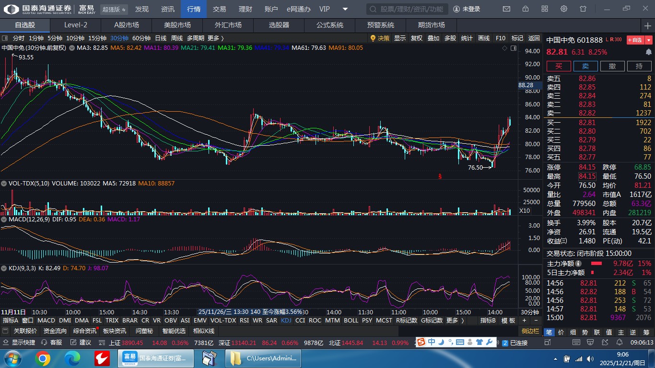The height and width of the screenshot is (368, 655).
Task: Open Chrome from the Windows taskbar
Action: 42,358
